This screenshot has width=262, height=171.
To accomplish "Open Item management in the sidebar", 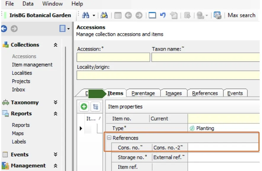I will pyautogui.click(x=32, y=65).
